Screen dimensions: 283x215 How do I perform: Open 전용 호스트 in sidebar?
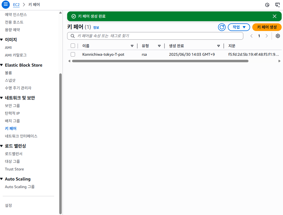tap(14, 22)
